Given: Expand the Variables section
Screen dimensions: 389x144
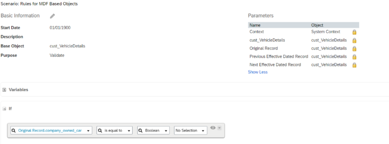Looking at the screenshot, I should click(x=4, y=90).
